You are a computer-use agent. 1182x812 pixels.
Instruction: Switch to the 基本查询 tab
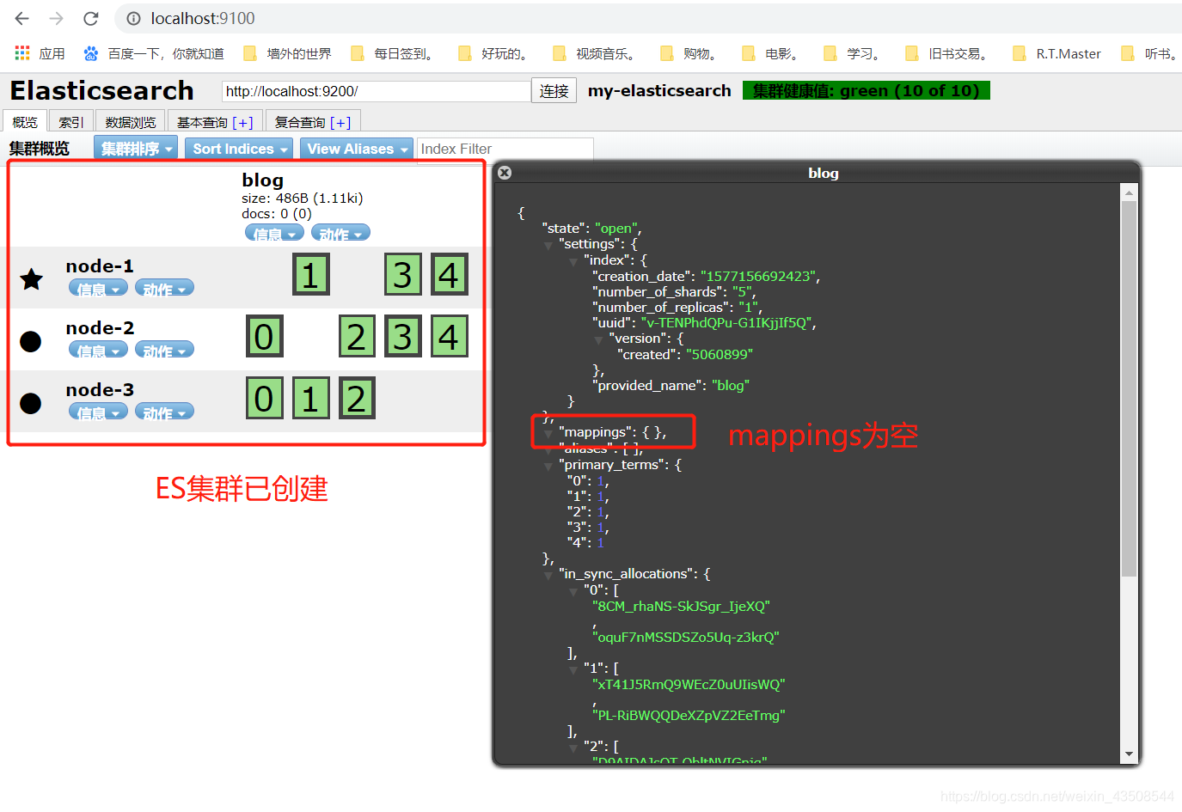click(x=215, y=122)
